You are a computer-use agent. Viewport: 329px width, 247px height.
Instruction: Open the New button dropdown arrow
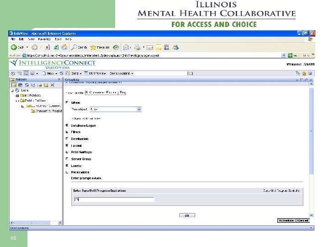tap(56, 74)
